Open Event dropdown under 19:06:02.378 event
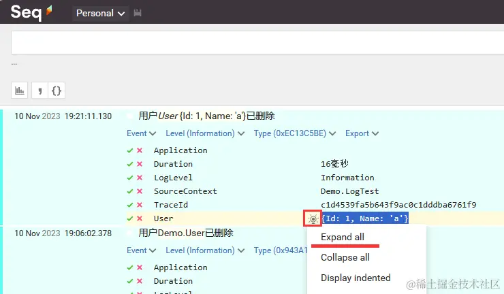The width and height of the screenshot is (504, 294). pos(141,250)
